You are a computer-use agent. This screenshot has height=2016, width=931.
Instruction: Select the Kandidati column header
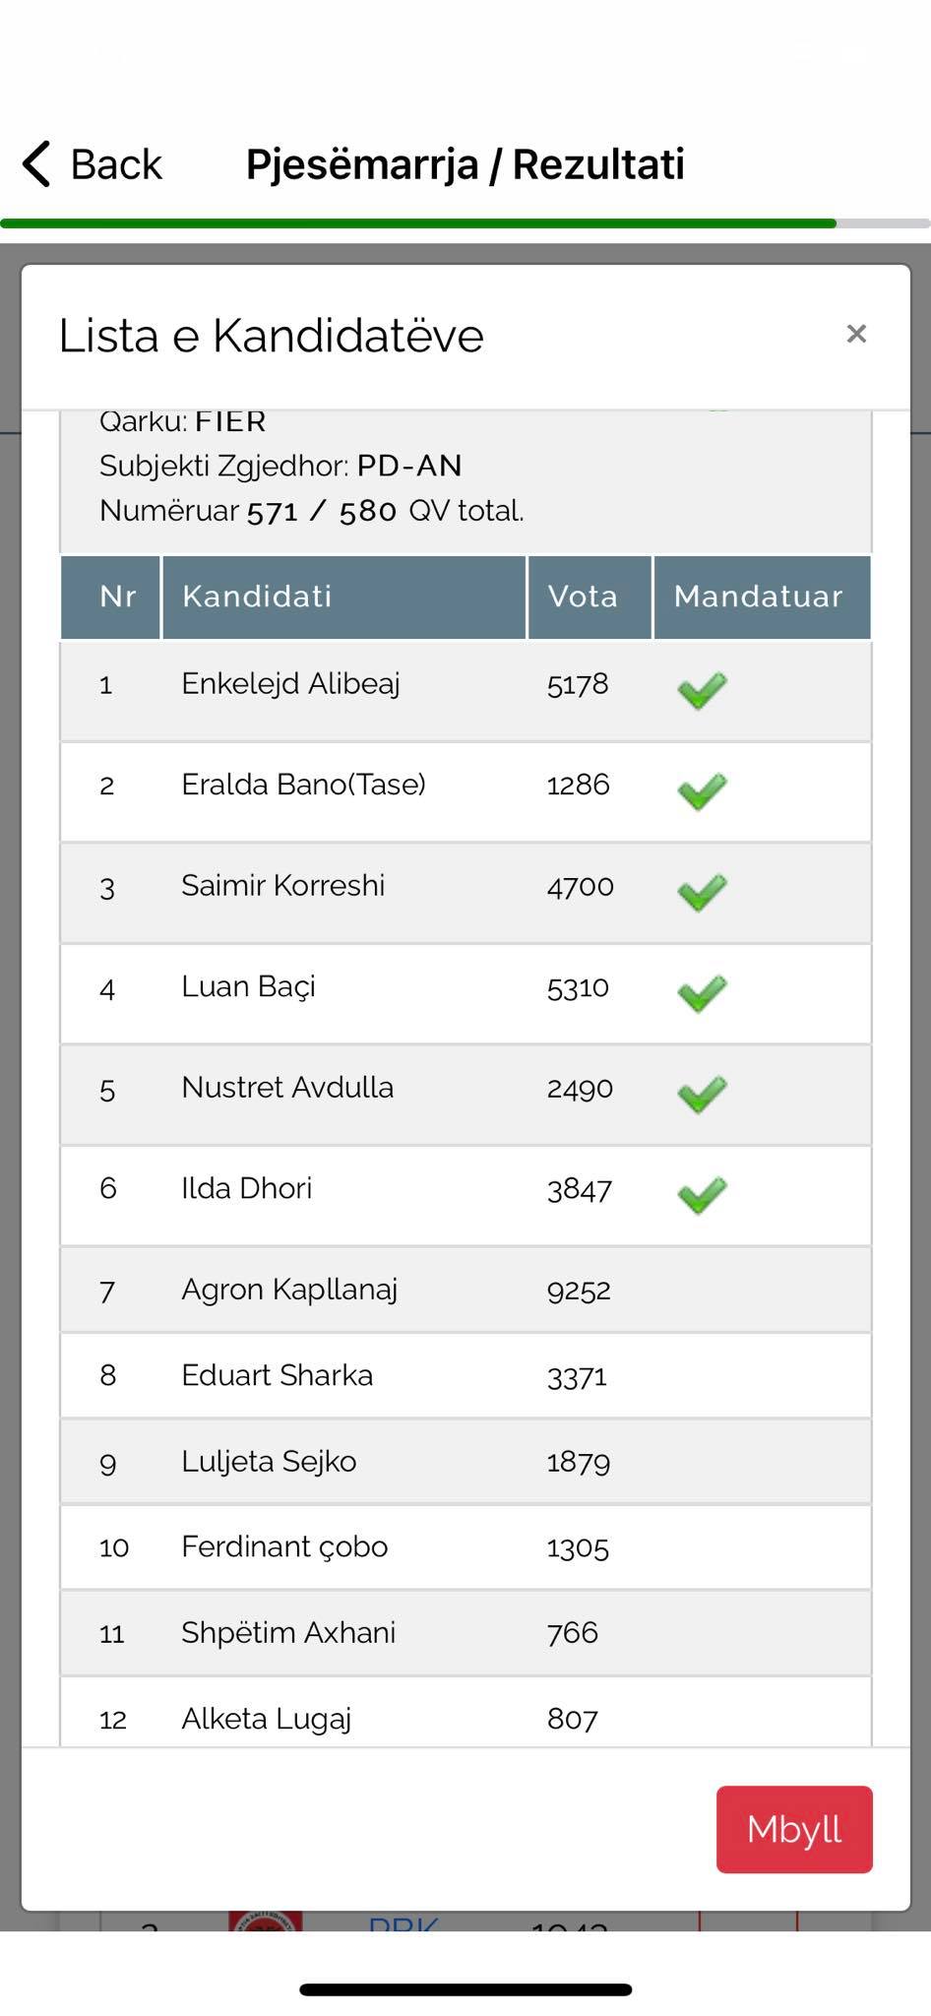click(x=343, y=597)
